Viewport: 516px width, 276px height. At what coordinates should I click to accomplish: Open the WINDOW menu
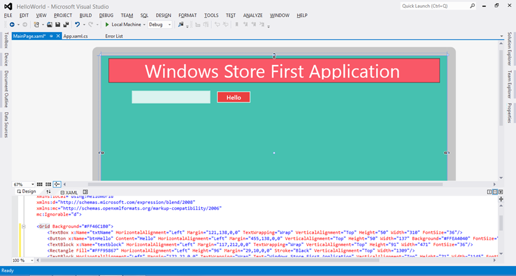279,15
